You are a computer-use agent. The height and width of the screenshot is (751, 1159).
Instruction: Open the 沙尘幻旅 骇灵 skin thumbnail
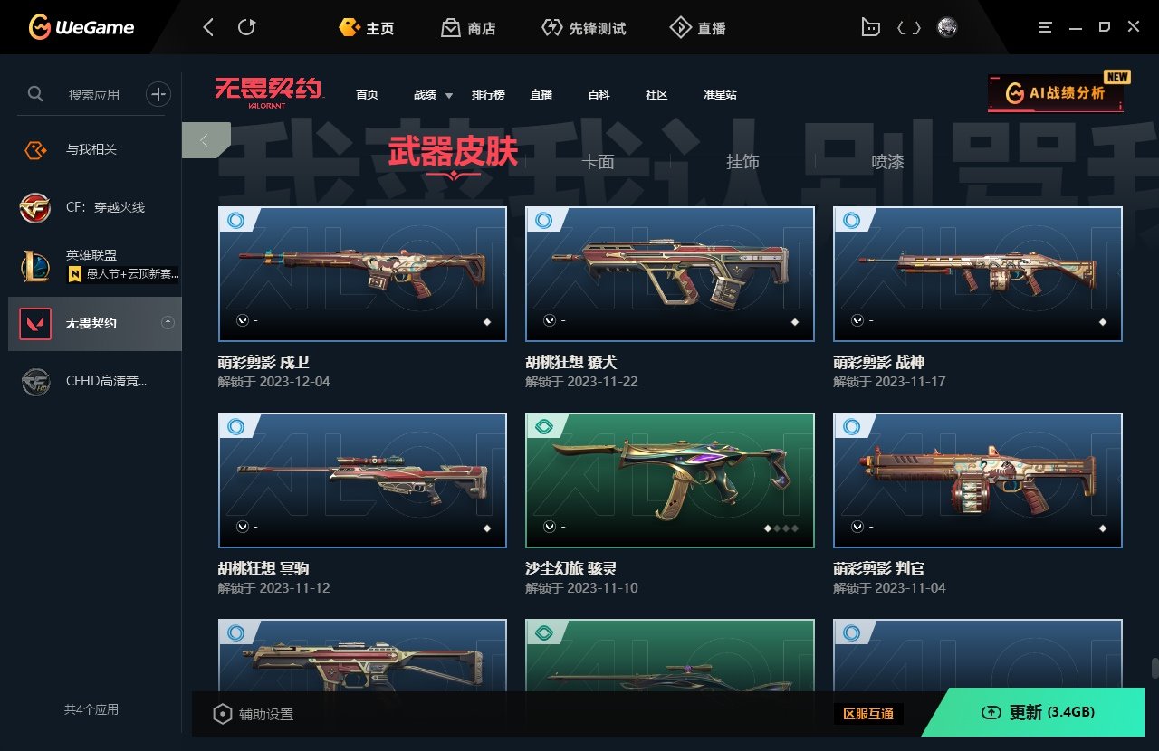tap(670, 480)
